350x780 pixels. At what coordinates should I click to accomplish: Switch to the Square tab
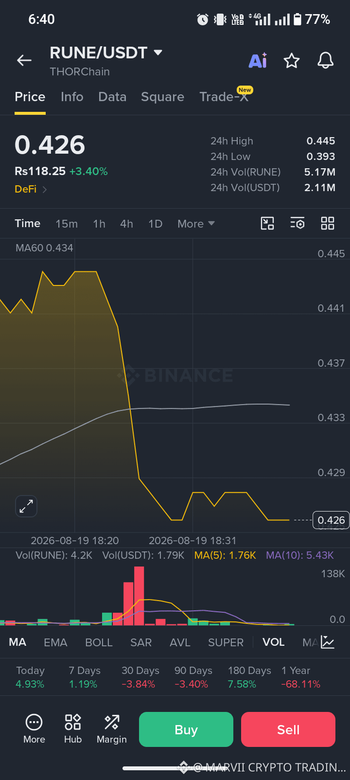tap(162, 97)
